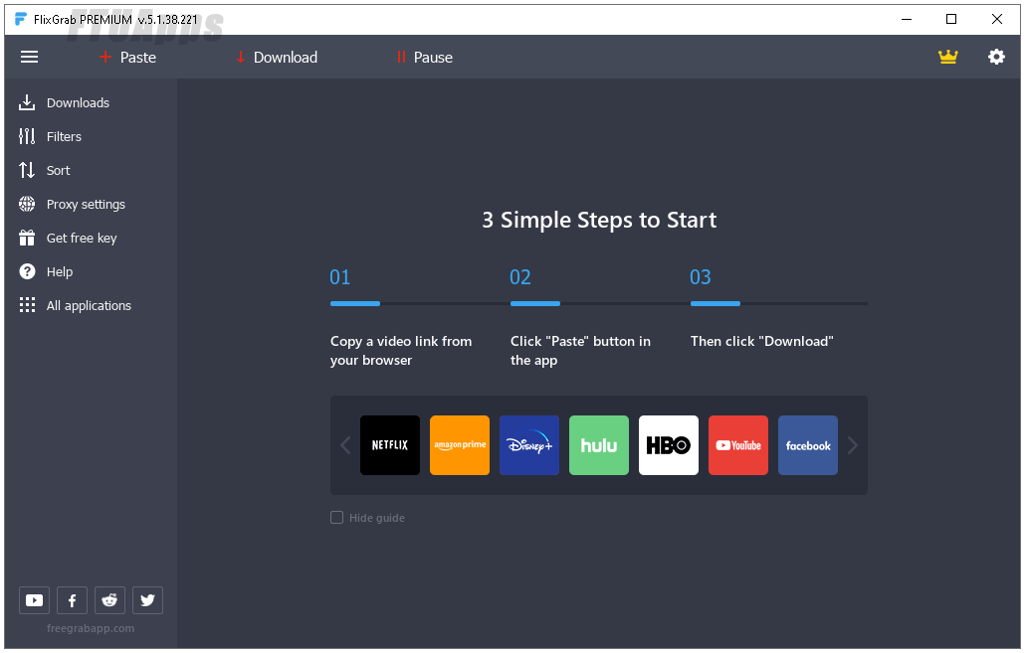This screenshot has height=653, width=1025.
Task: Open the Reddit social icon
Action: coord(109,600)
